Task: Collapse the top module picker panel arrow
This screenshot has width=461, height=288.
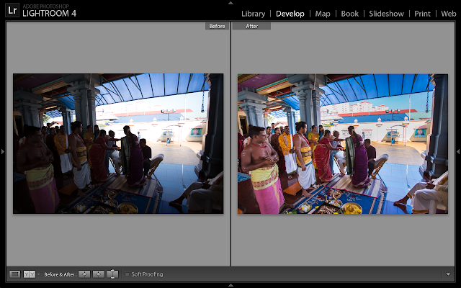Action: click(x=230, y=3)
